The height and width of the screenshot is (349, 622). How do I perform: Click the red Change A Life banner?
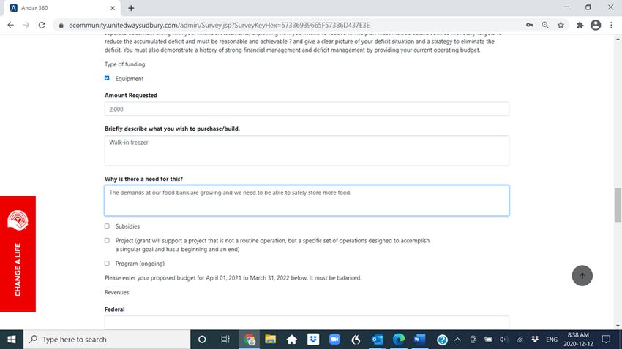click(18, 254)
